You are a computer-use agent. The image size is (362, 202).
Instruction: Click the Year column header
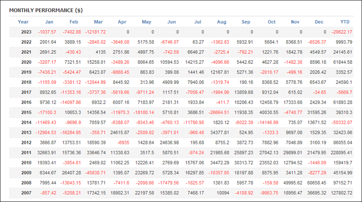23,22
